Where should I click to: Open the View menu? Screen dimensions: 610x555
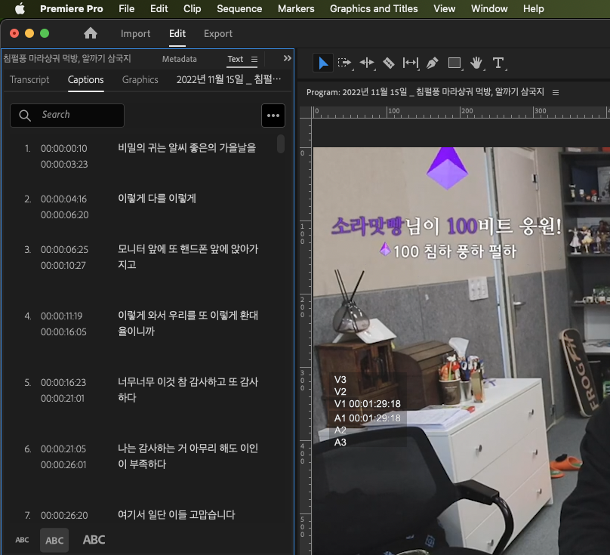(444, 8)
